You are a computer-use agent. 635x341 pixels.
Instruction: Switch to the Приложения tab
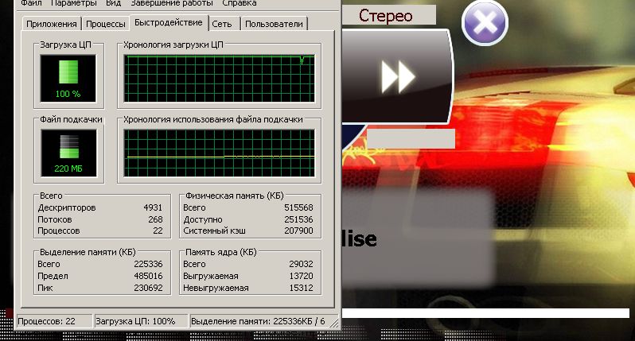tap(52, 25)
